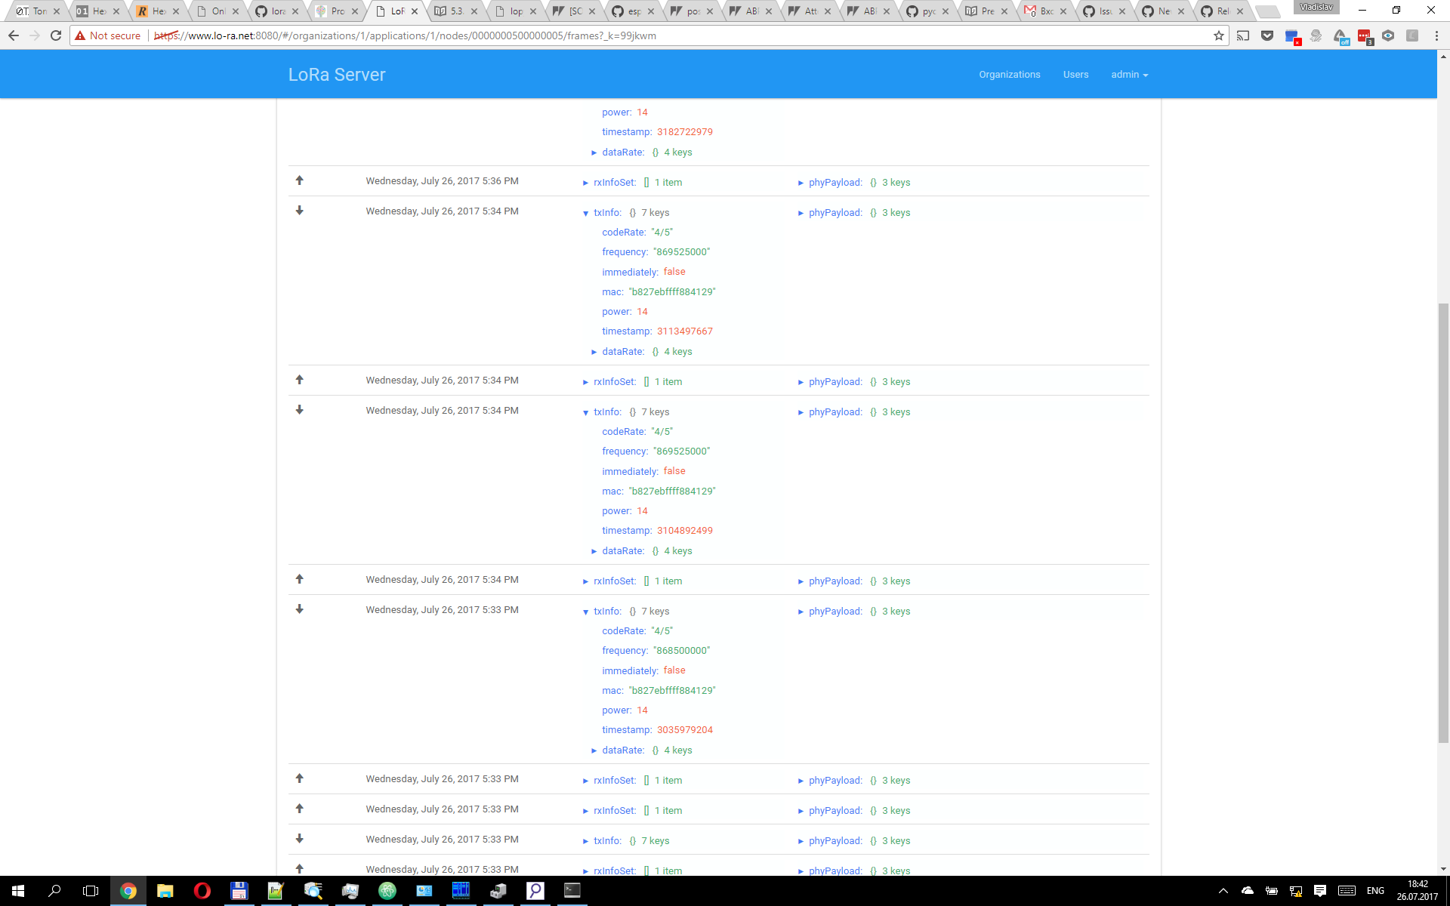Click the Windows Start button
Image resolution: width=1450 pixels, height=906 pixels.
click(x=16, y=892)
